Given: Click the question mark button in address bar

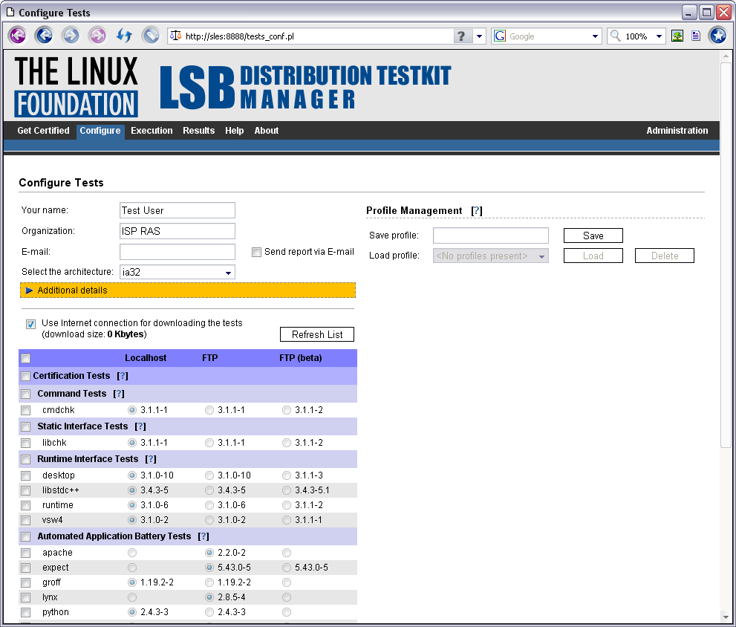Looking at the screenshot, I should point(461,36).
